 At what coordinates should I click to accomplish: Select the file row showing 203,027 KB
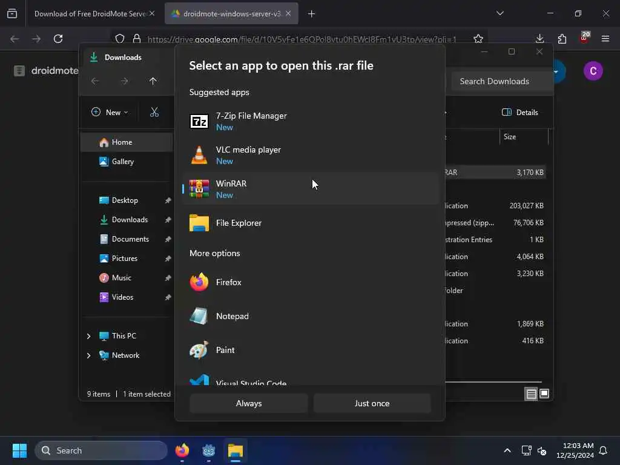click(x=496, y=206)
